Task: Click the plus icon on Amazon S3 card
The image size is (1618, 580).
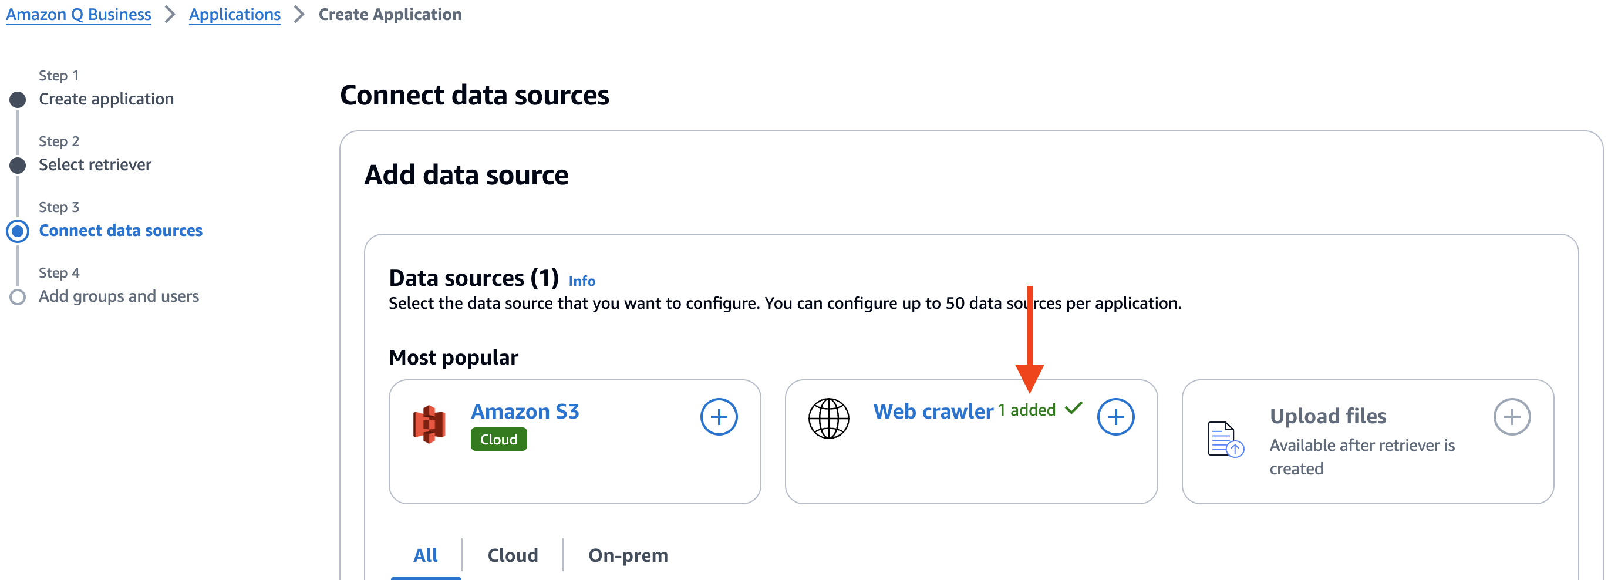Action: coord(718,416)
